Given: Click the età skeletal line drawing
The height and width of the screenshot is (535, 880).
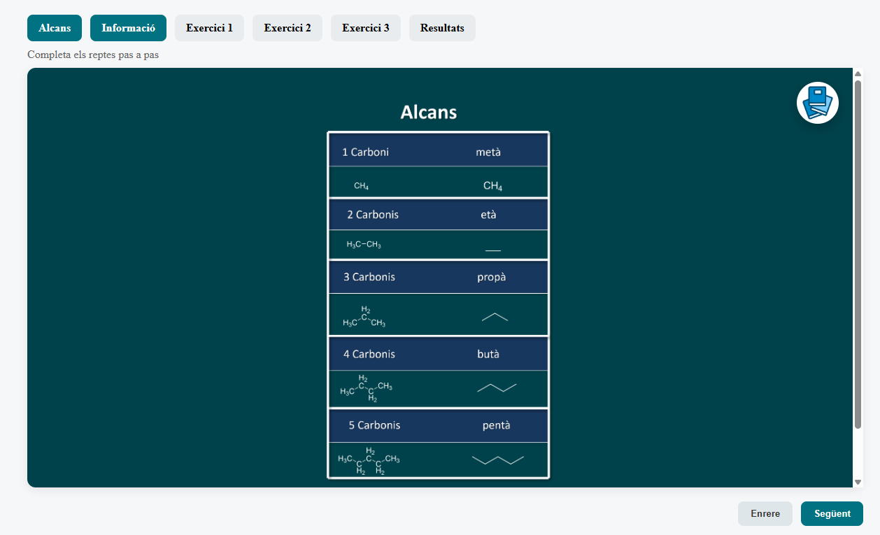Looking at the screenshot, I should tap(493, 250).
